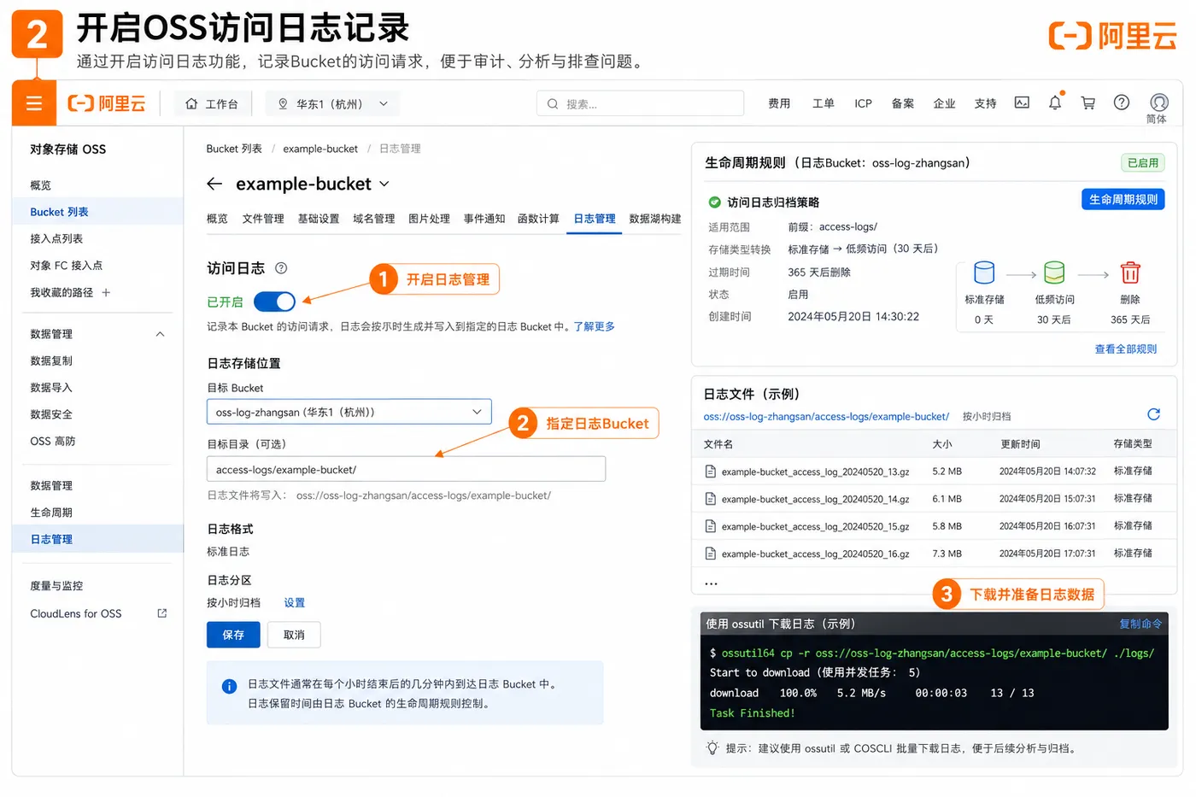The image size is (1196, 797).
Task: Open 度量与监控 in the sidebar
Action: [56, 586]
